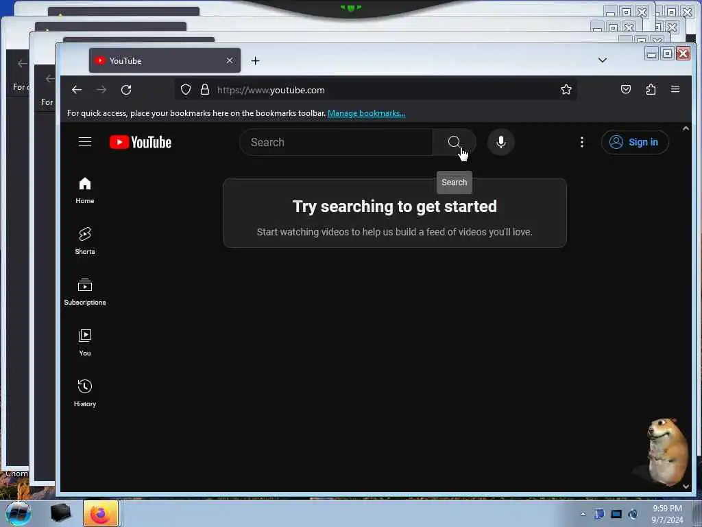The image size is (702, 527).
Task: Click the browser Back arrow
Action: pyautogui.click(x=77, y=90)
